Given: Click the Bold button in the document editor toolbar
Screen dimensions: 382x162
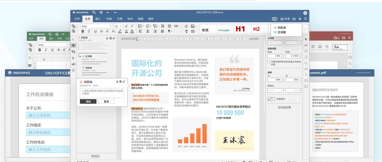Looking at the screenshot, I should 83,31.
